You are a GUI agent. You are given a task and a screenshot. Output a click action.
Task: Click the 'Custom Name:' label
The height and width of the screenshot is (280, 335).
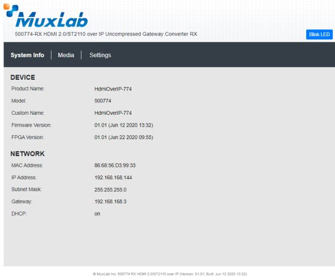click(28, 113)
